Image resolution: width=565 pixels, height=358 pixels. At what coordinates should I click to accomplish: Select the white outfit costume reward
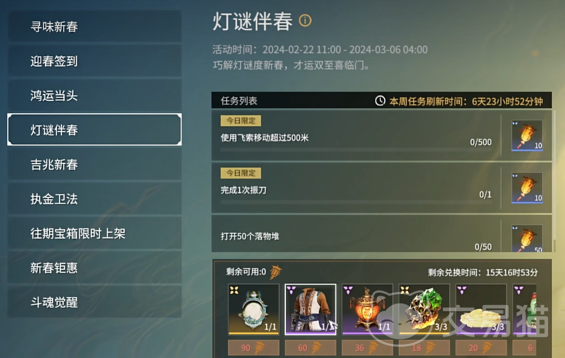[x=311, y=310]
